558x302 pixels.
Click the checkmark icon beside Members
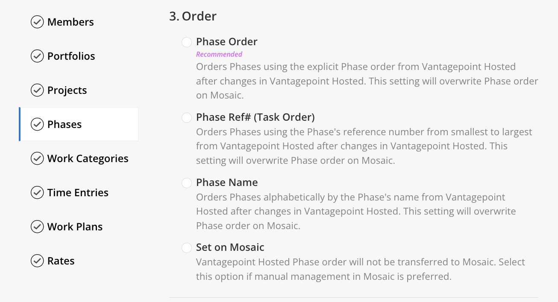click(37, 22)
